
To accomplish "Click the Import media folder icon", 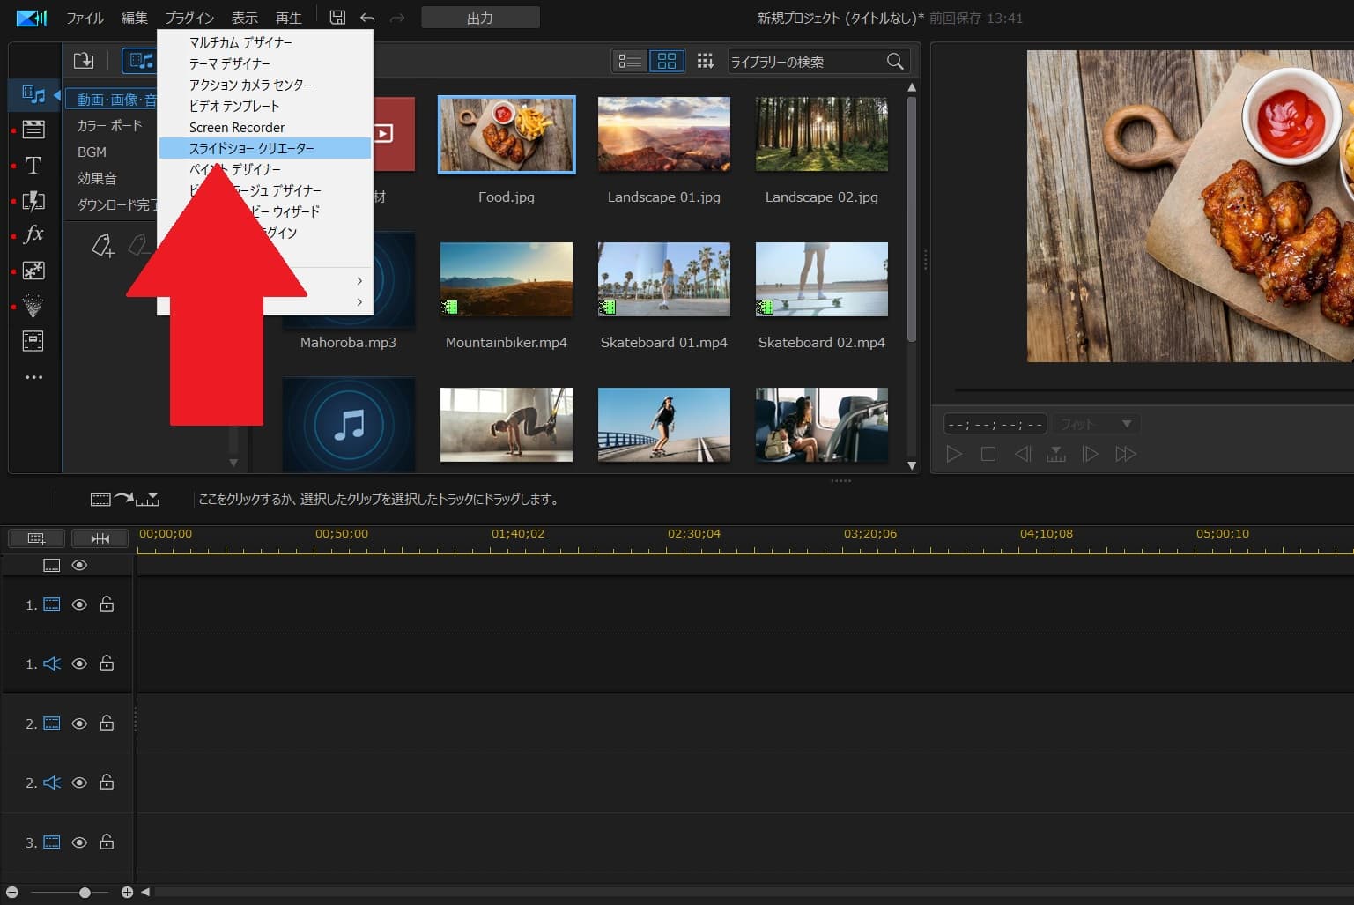I will click(84, 61).
